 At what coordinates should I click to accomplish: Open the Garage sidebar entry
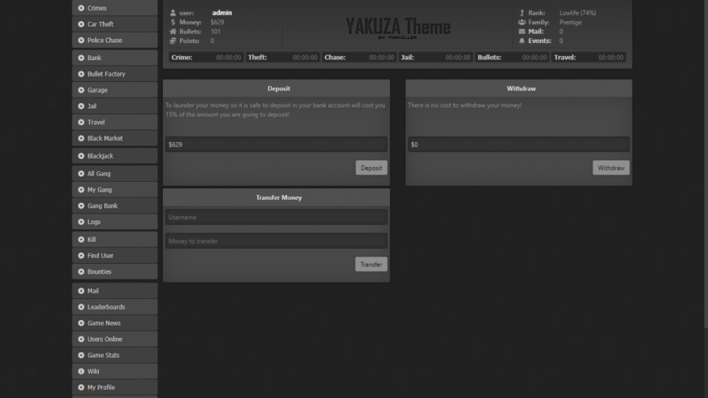coord(97,90)
